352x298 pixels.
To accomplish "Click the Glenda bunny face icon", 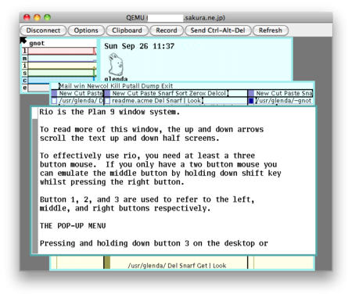I will click(x=116, y=64).
